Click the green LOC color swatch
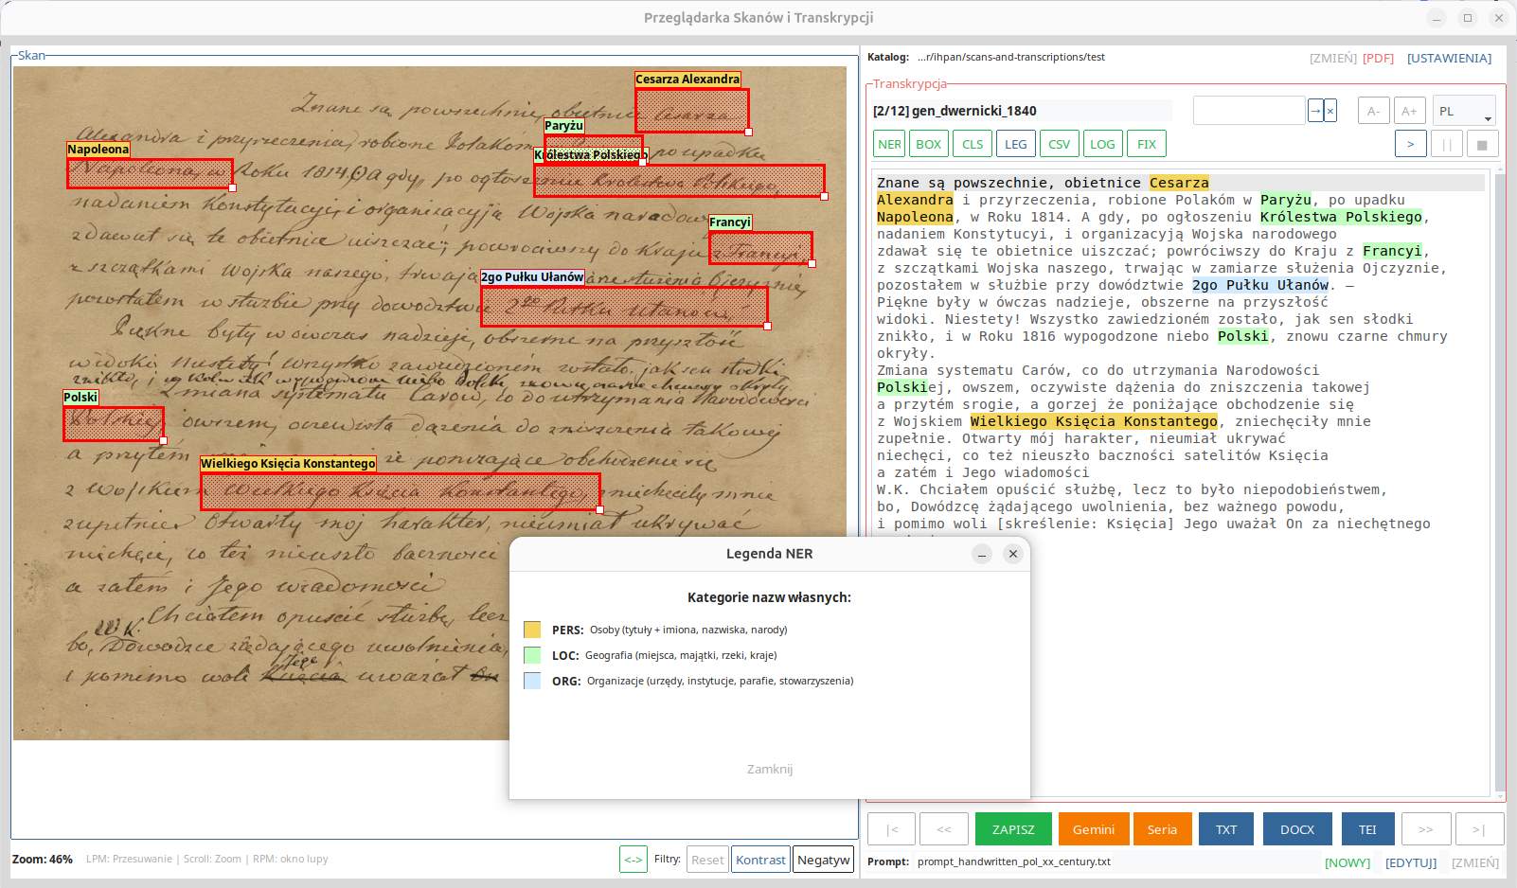Screen dimensions: 1517x888 point(532,655)
